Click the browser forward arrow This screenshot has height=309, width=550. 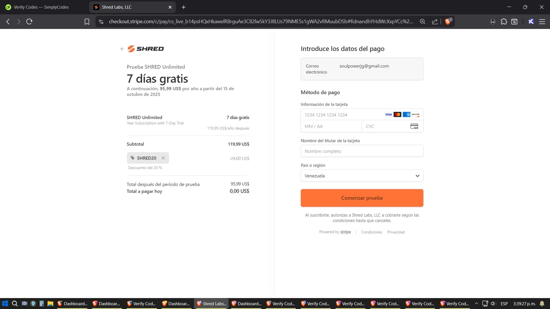pyautogui.click(x=18, y=22)
